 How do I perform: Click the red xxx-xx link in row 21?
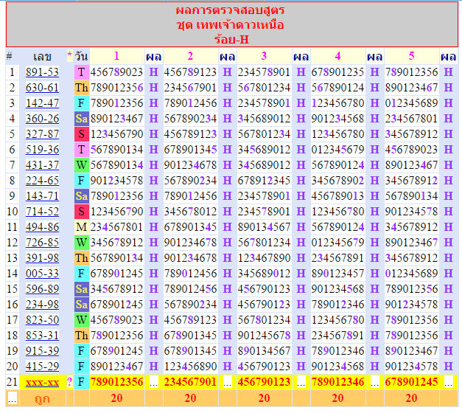click(x=42, y=382)
